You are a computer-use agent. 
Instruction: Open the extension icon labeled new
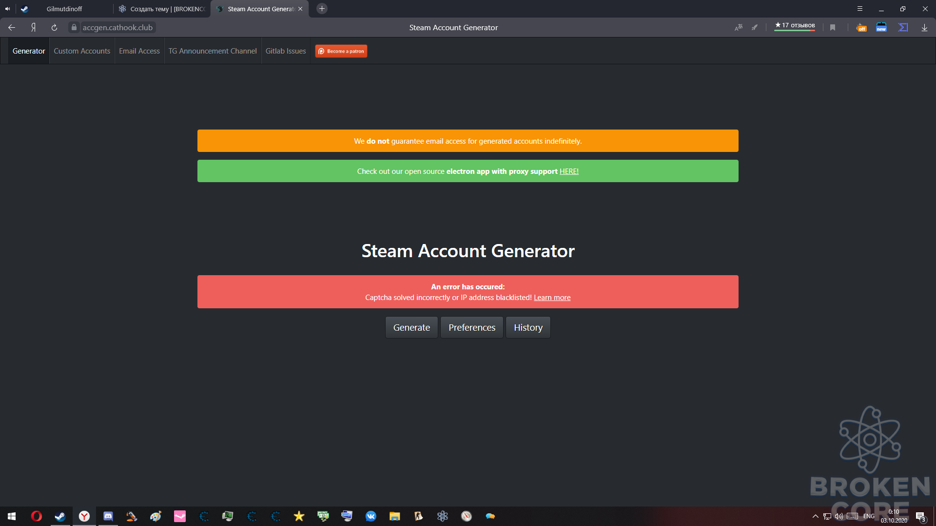point(881,28)
